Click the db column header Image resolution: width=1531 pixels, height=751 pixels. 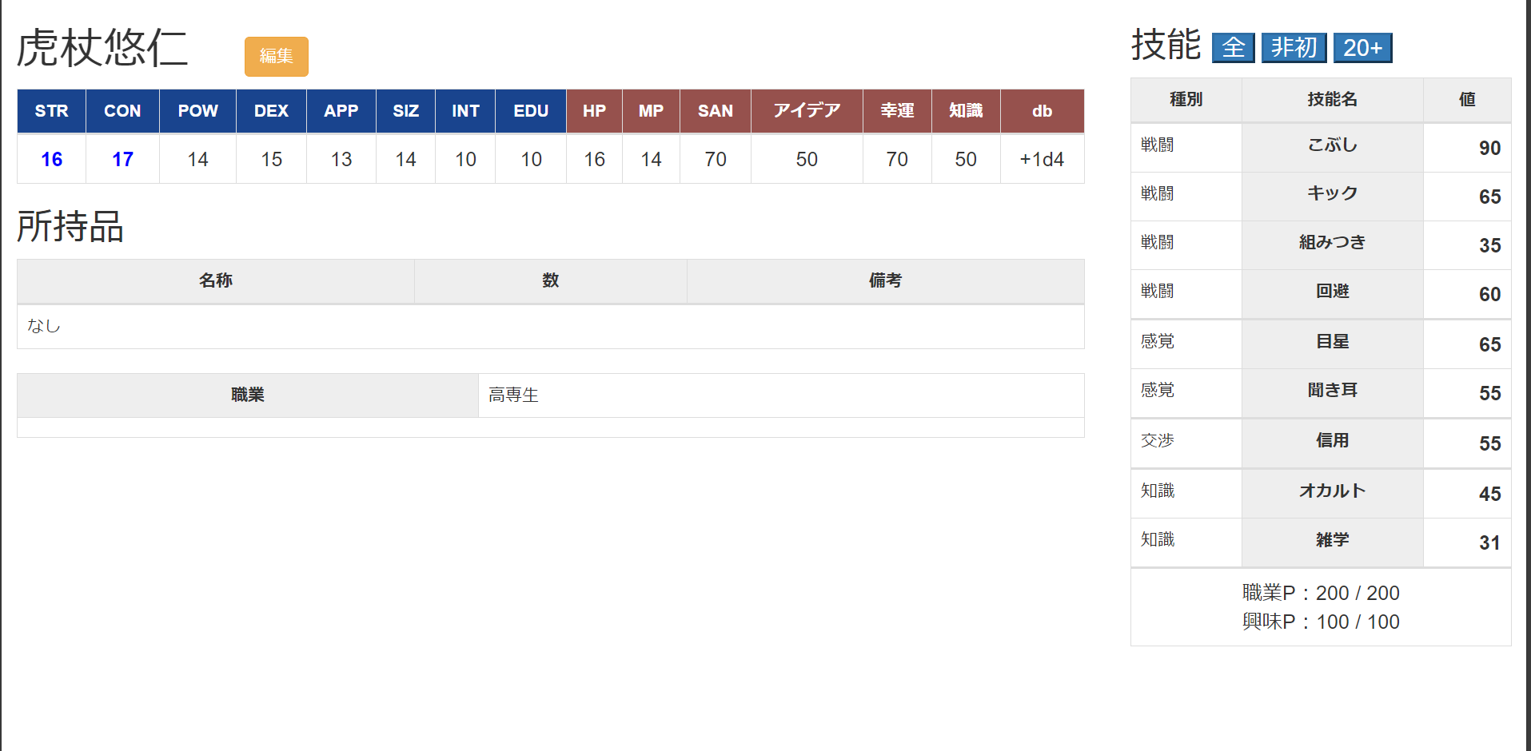pyautogui.click(x=1042, y=111)
